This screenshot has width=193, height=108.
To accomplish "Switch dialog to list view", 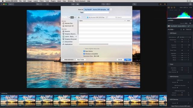I will pyautogui.click(x=72, y=17).
